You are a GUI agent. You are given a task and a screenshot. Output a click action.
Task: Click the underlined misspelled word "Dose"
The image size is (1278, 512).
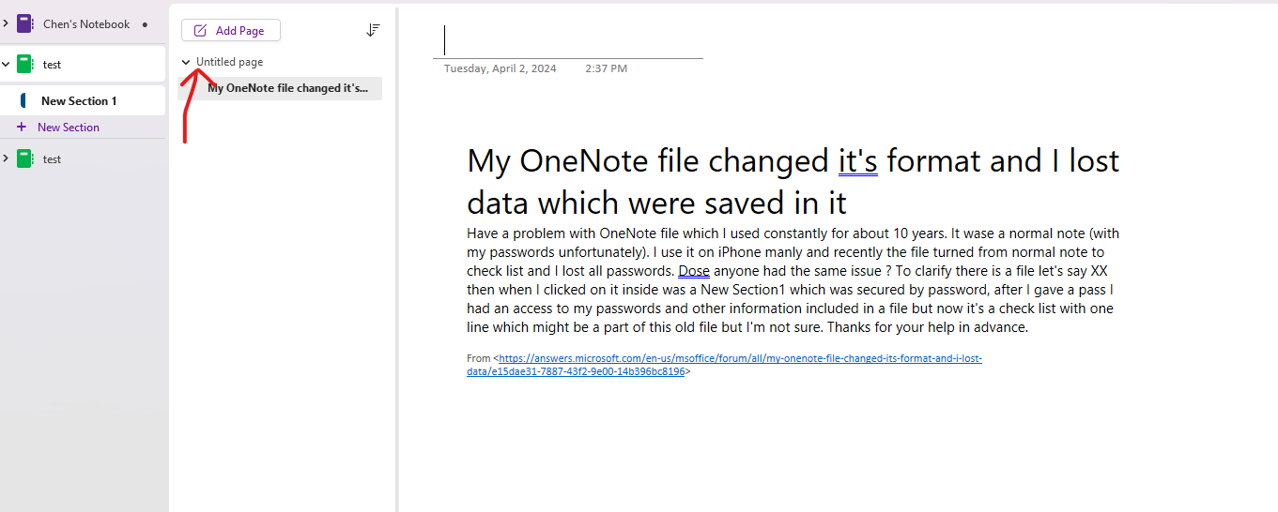tap(694, 271)
